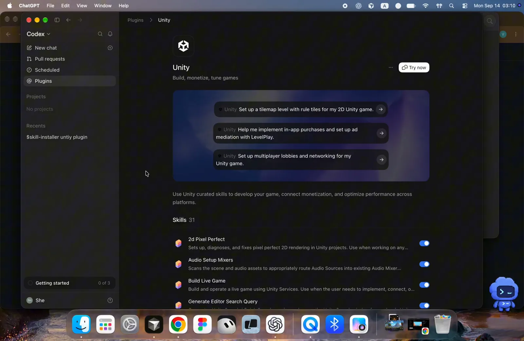
Task: Open Bluetooth app in the Dock
Action: click(x=335, y=325)
